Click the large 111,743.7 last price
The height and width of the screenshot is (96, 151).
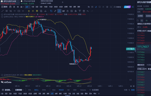(143, 47)
